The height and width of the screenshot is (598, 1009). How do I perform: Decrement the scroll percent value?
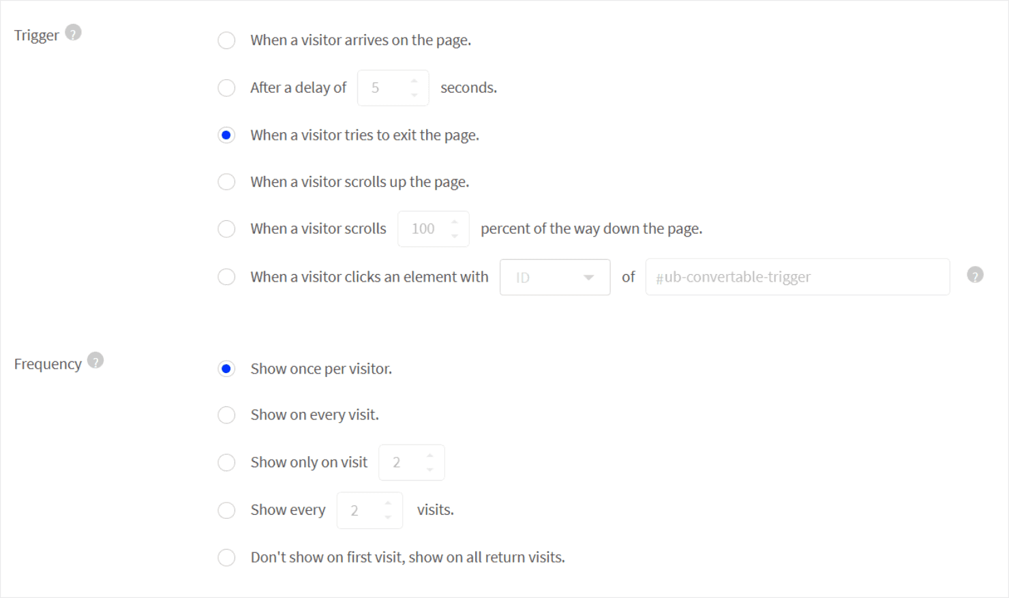(455, 235)
